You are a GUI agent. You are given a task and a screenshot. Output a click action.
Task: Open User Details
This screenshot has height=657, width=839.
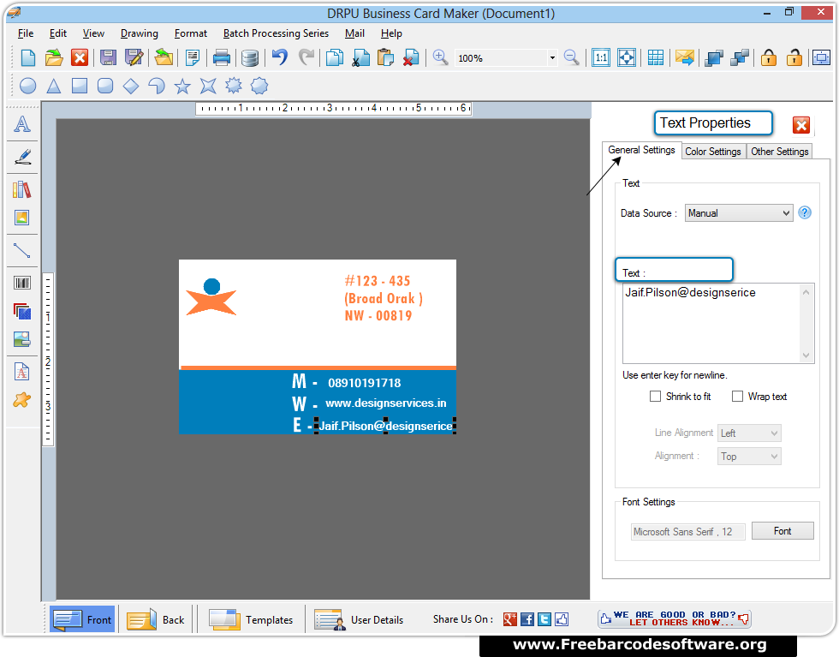[359, 619]
